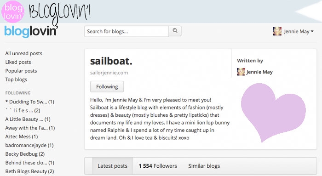Open Liked posts in the sidebar
Image resolution: width=322 pixels, height=176 pixels.
(18, 62)
